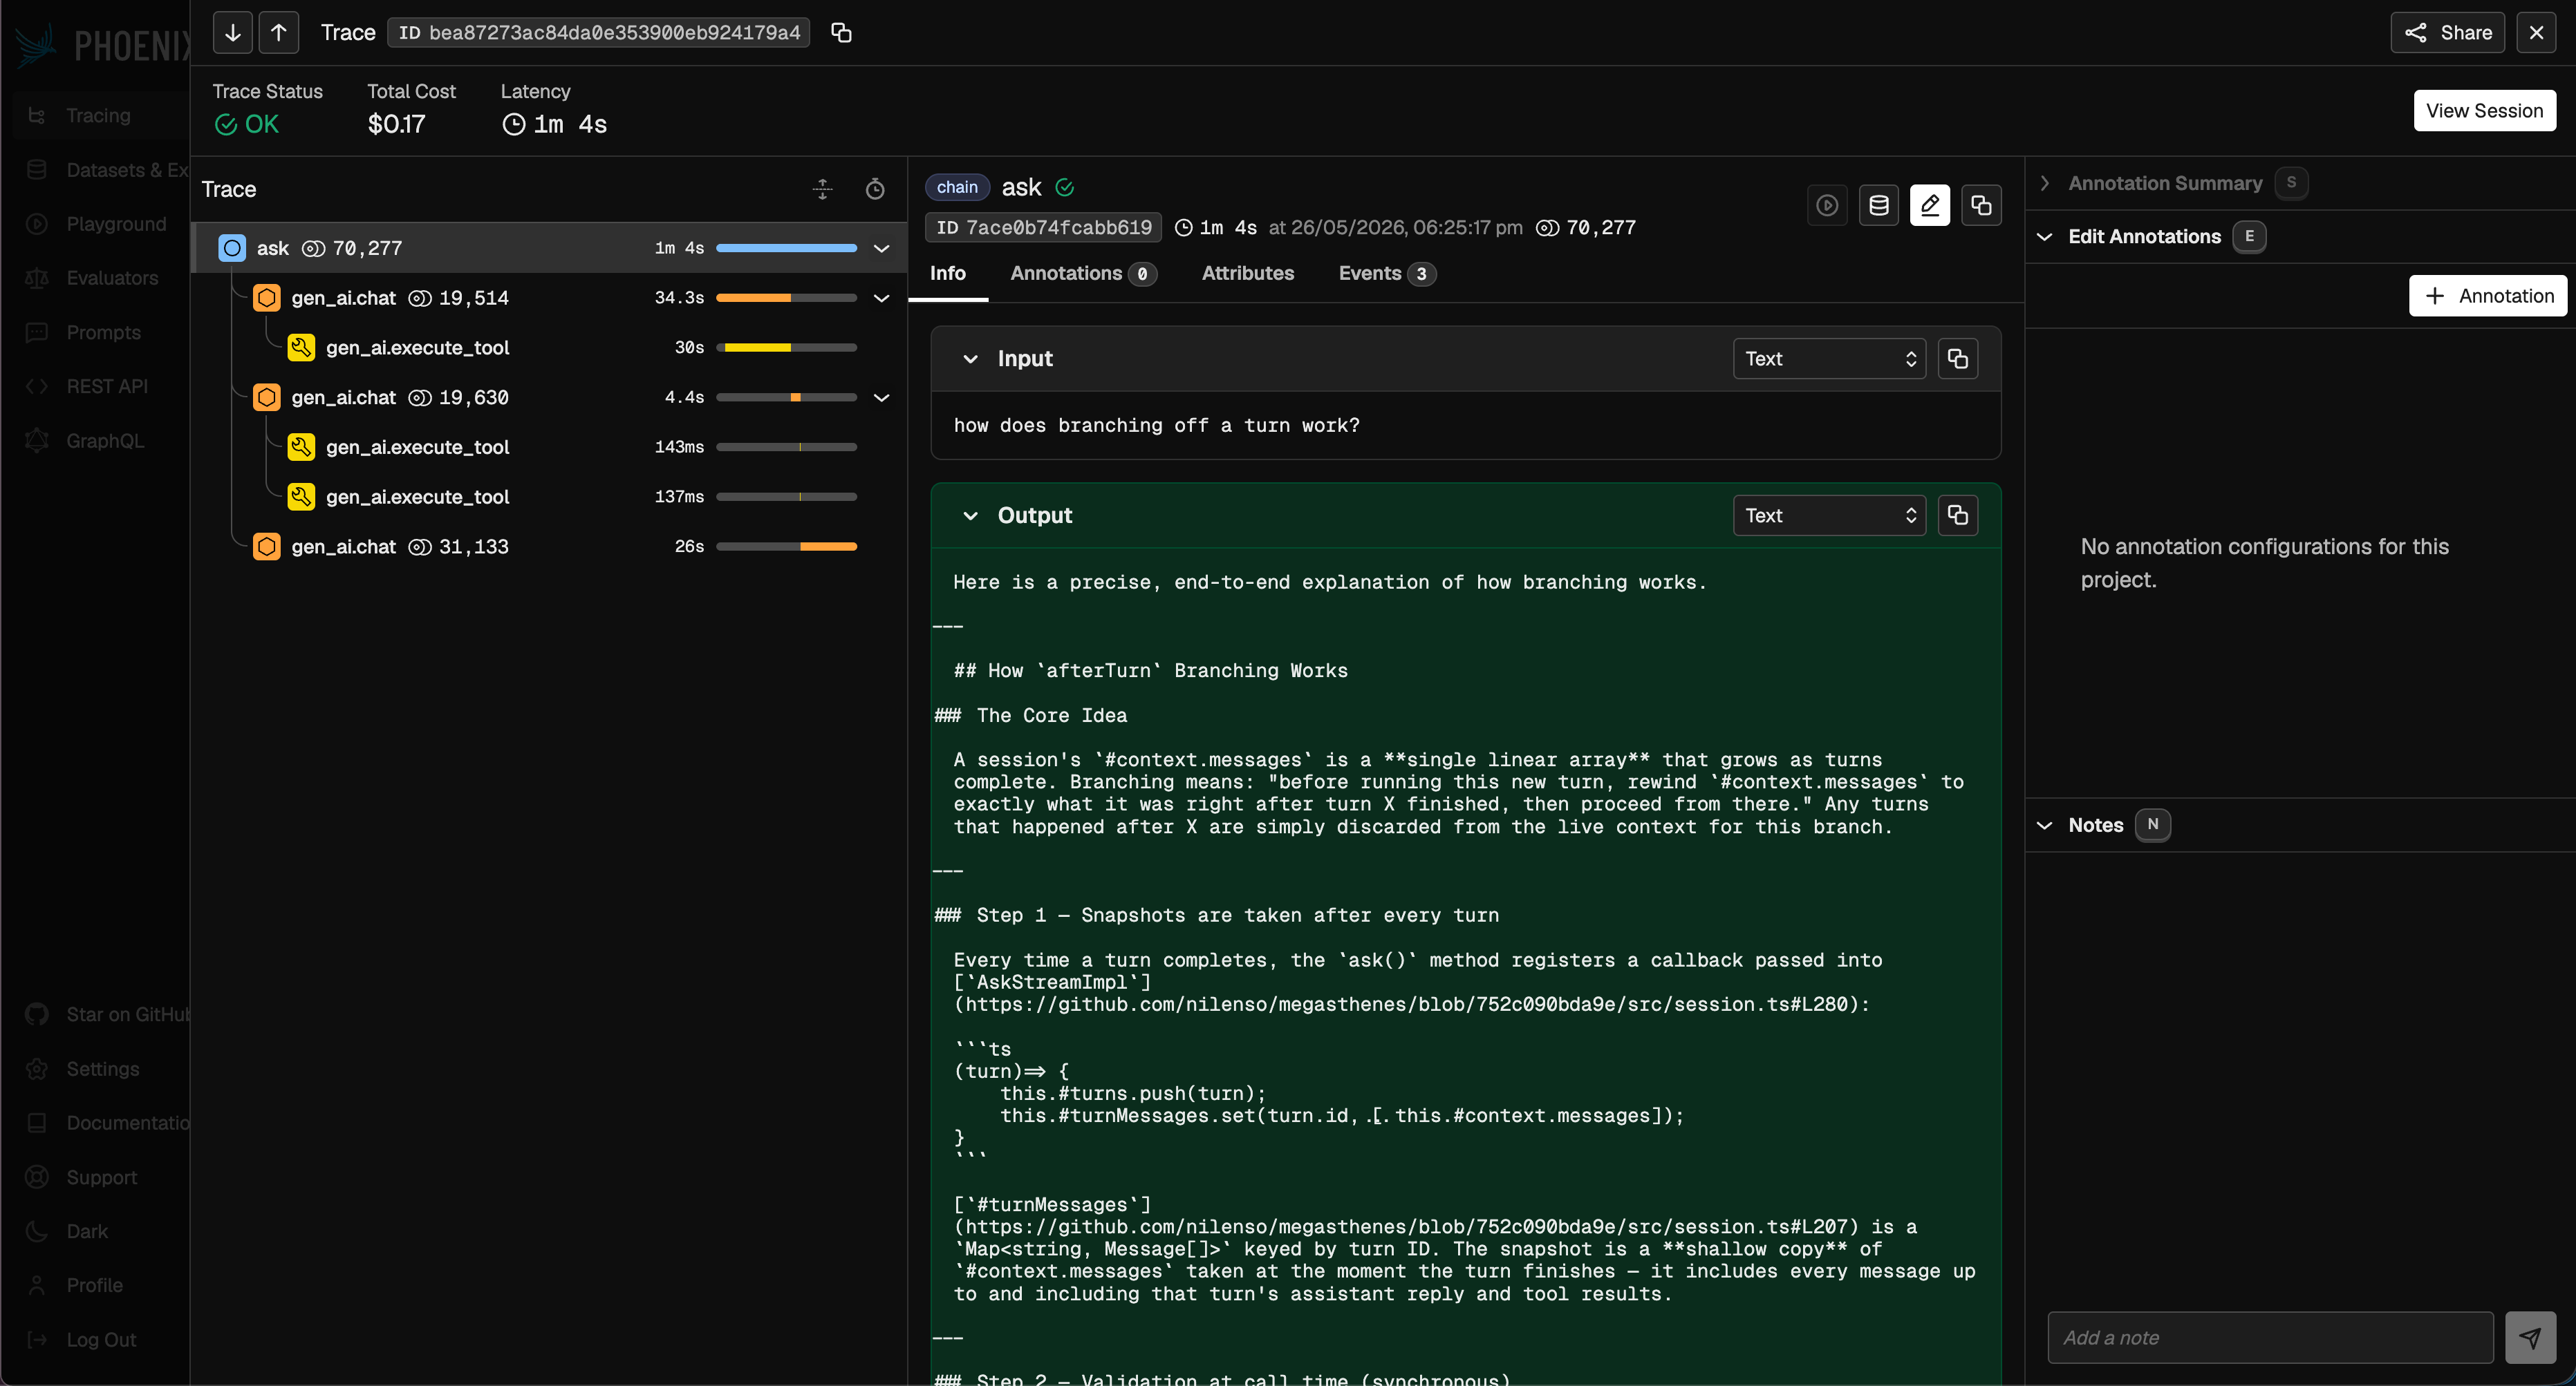Go to previous trace with up arrow
Image resolution: width=2576 pixels, height=1386 pixels.
pyautogui.click(x=279, y=33)
